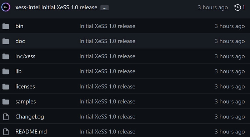This screenshot has height=137, width=250.
Task: Open the inc/xess folder
Action: (x=25, y=56)
